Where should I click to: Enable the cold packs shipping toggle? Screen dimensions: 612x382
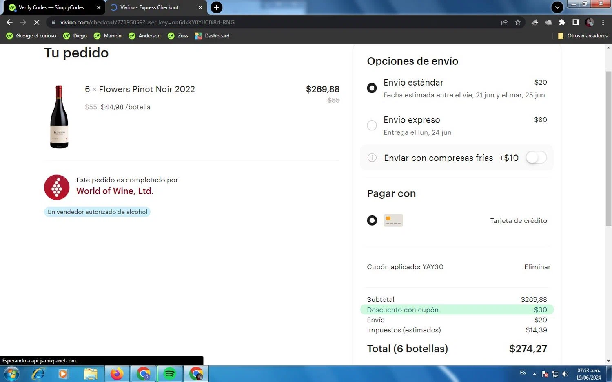tap(536, 158)
